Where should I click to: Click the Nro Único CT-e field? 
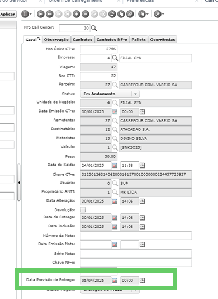point(98,49)
